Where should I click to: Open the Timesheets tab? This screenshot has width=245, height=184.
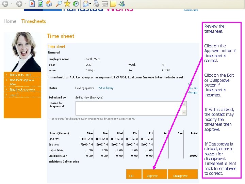[33, 21]
